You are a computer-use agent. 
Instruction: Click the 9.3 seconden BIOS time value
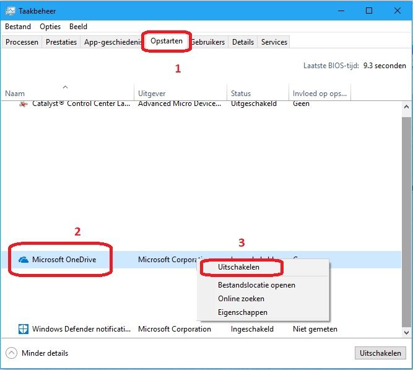coord(385,66)
